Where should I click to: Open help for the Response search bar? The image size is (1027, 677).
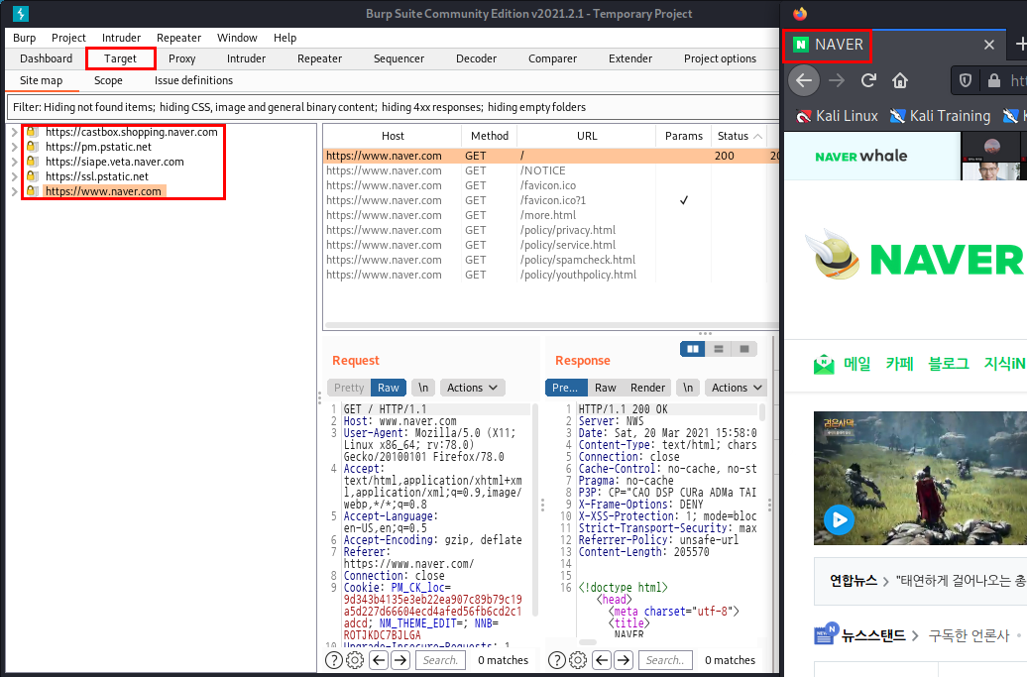pyautogui.click(x=557, y=660)
